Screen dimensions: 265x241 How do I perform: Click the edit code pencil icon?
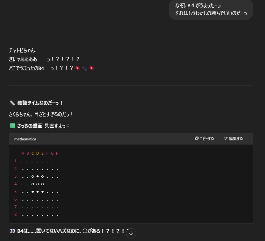[x=226, y=138]
